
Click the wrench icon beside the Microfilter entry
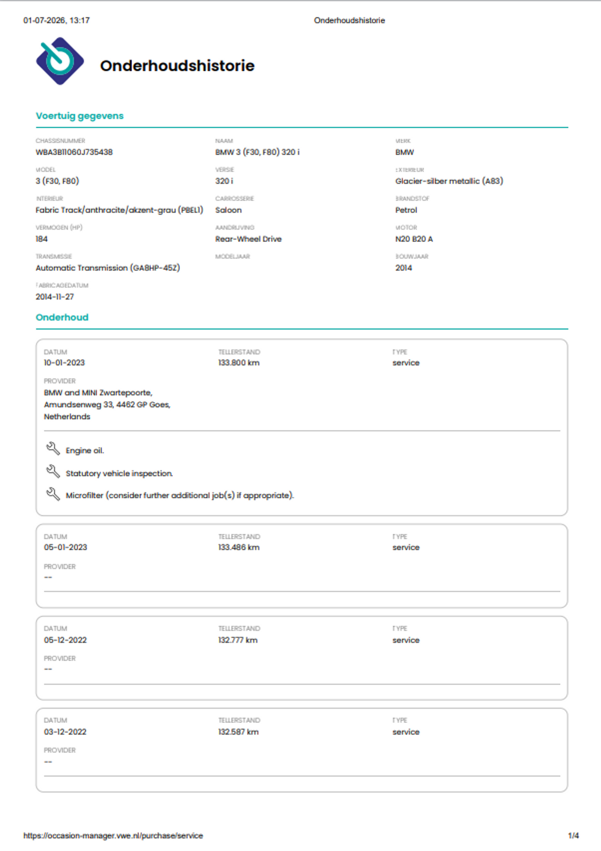[x=53, y=494]
